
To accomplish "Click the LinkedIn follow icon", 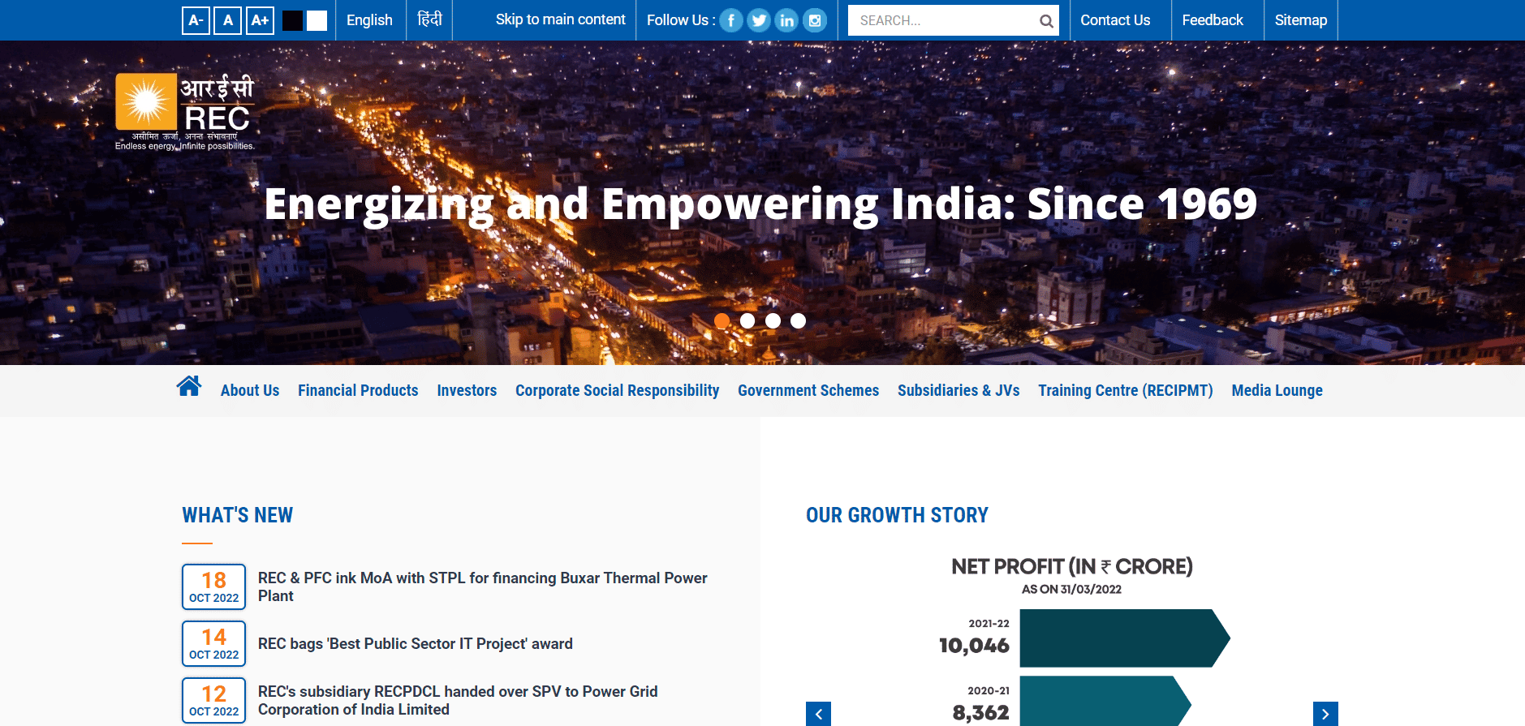I will 786,20.
